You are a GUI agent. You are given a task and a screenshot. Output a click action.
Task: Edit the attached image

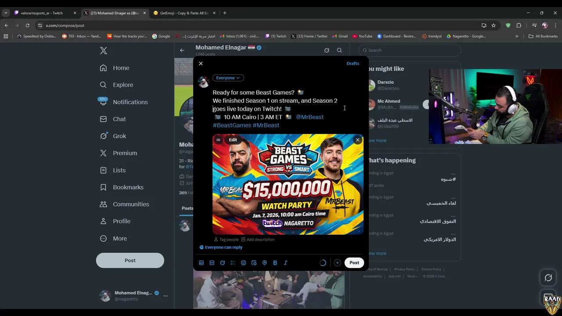click(x=233, y=140)
